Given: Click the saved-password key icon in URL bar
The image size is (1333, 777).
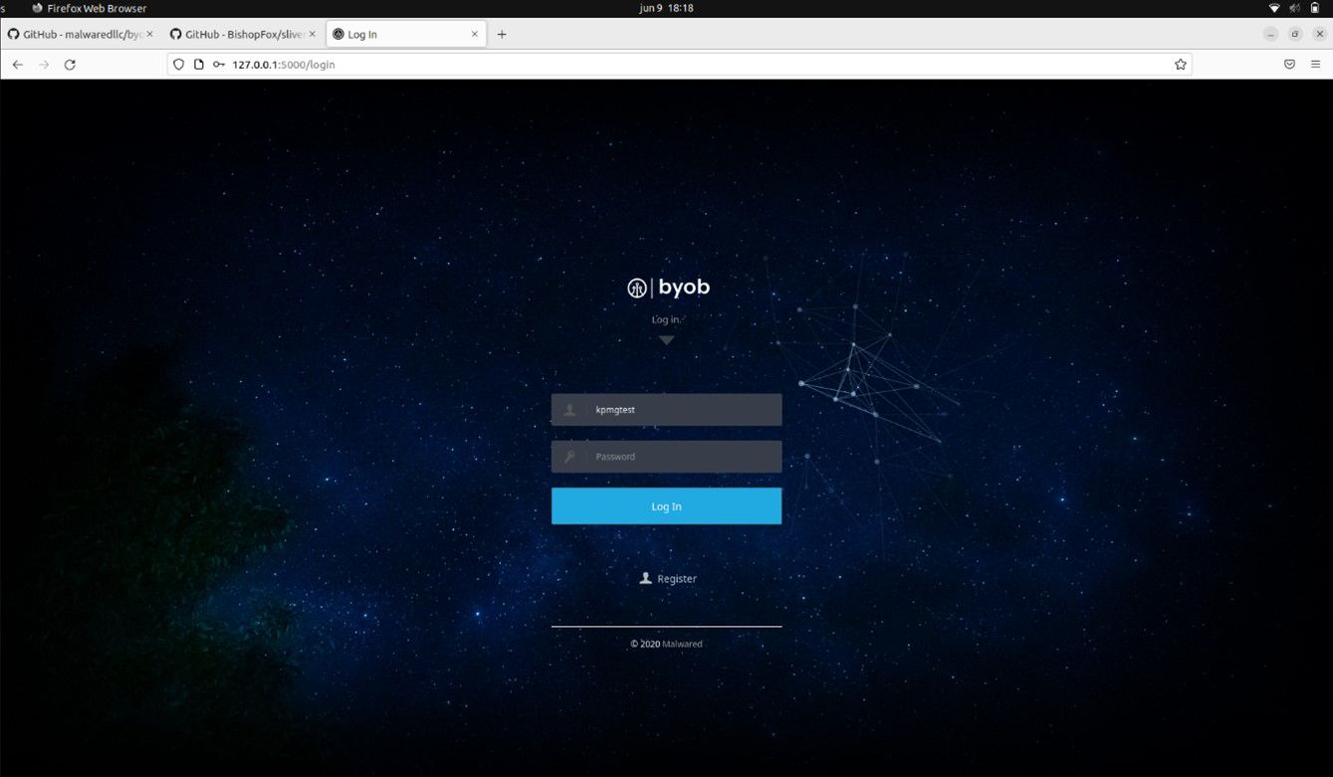Looking at the screenshot, I should pos(219,65).
